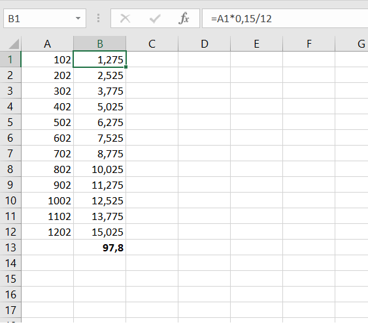368x331 pixels.
Task: Select row 16 header
Action: tap(10, 294)
